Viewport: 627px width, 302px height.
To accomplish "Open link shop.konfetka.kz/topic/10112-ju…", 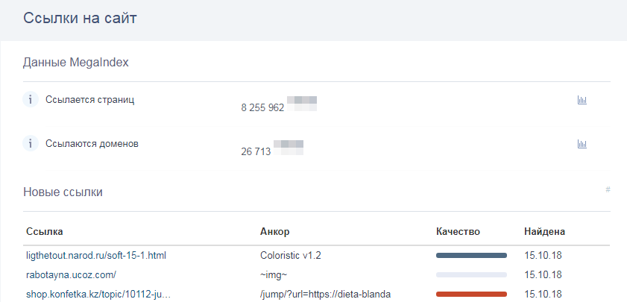I will click(x=98, y=294).
